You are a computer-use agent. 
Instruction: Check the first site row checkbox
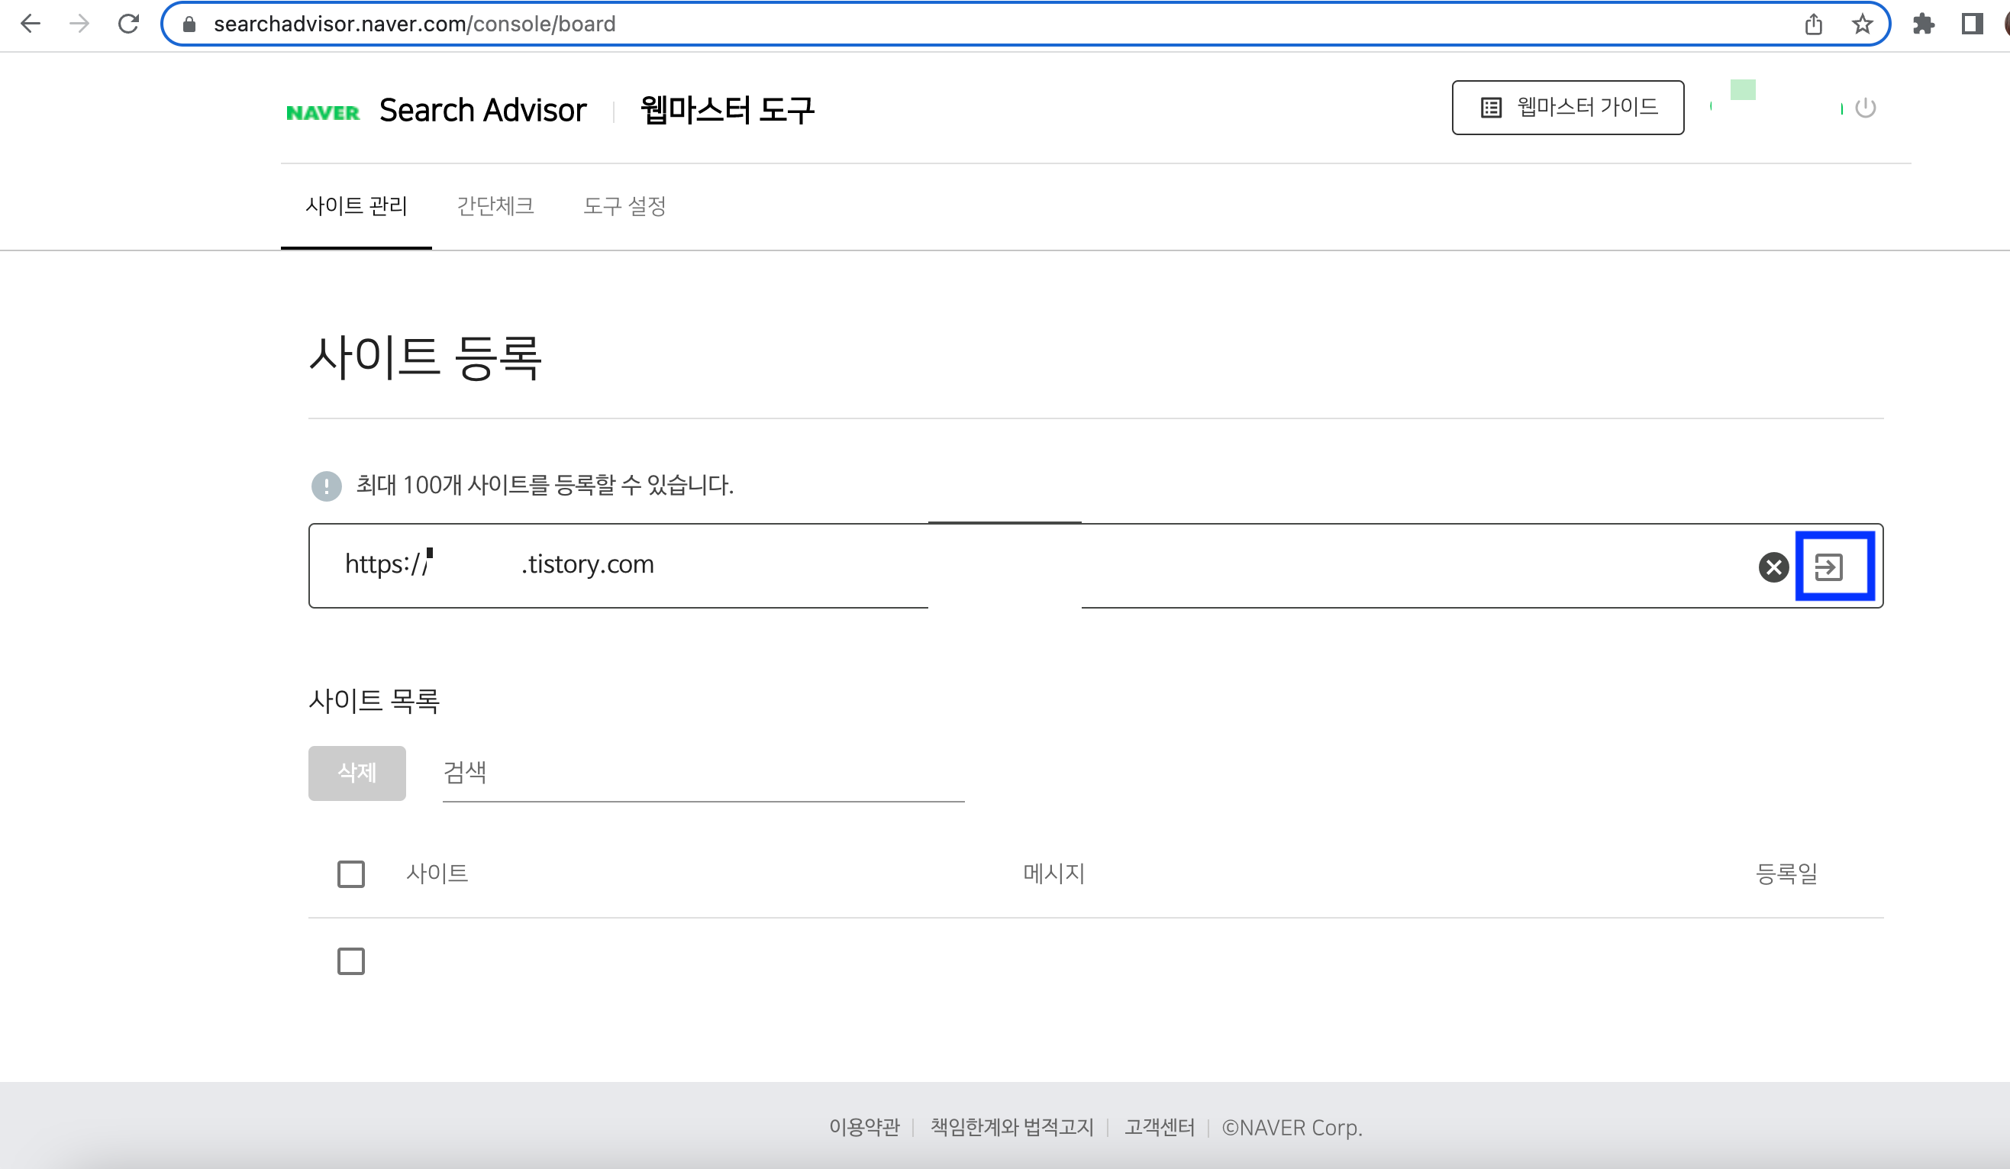pyautogui.click(x=351, y=961)
